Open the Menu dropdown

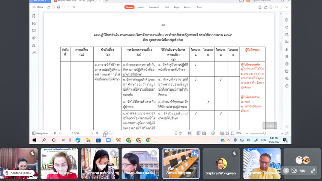(x=38, y=7)
